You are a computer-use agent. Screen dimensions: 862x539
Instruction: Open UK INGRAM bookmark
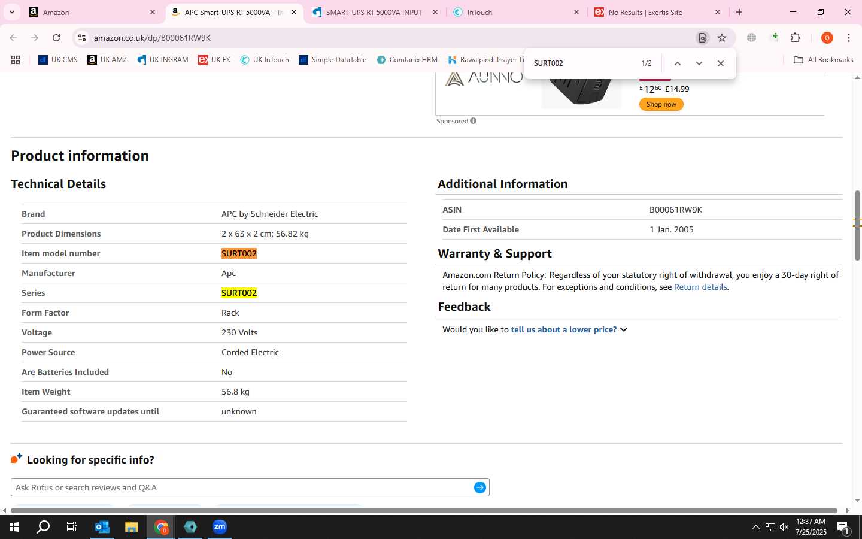pyautogui.click(x=162, y=60)
